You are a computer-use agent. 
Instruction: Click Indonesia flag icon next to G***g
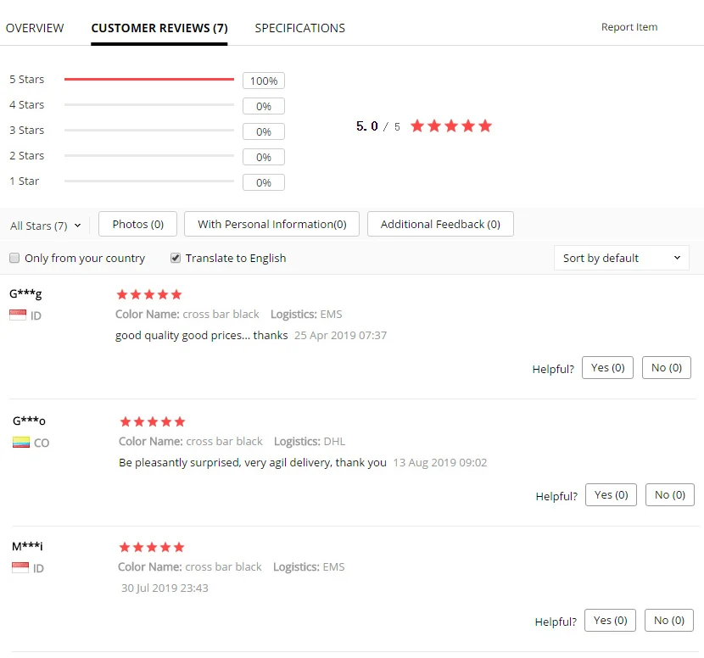click(x=18, y=315)
